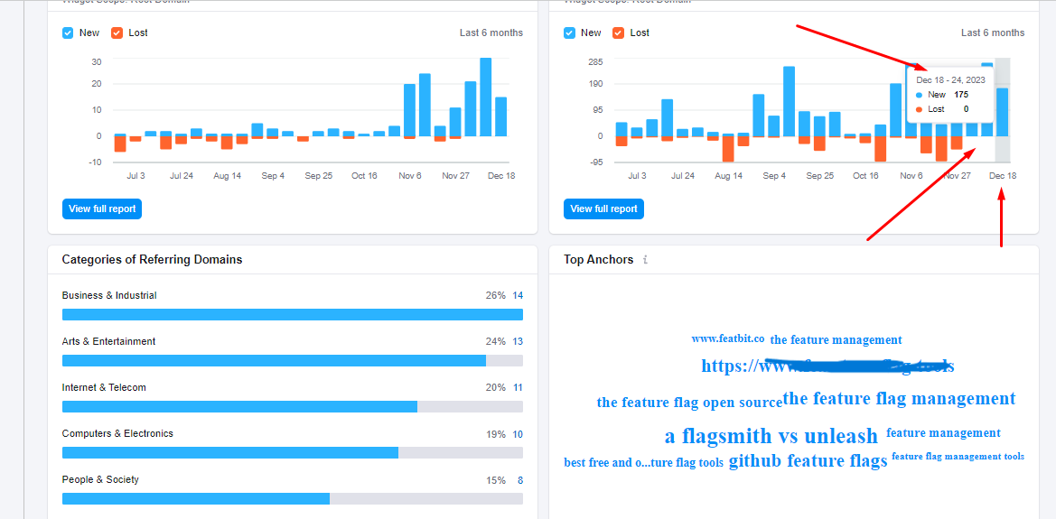Select 'feature flag management tools' anchor
This screenshot has width=1056, height=519.
click(x=958, y=457)
